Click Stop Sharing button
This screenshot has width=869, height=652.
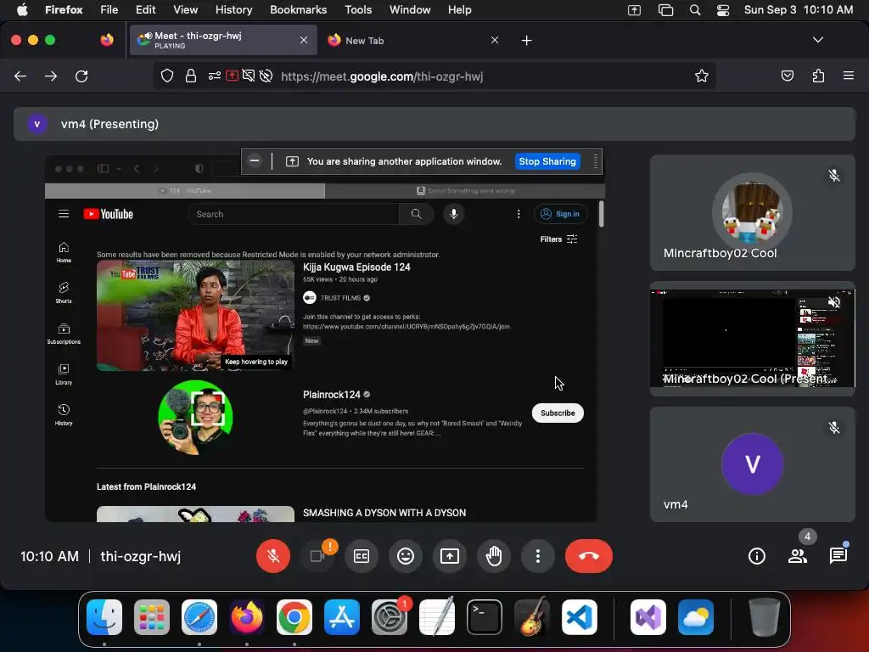[547, 161]
